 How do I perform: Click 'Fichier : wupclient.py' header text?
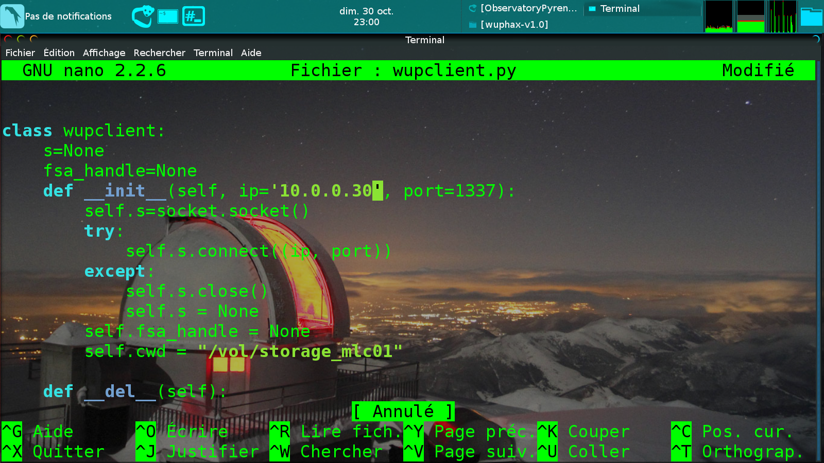click(x=403, y=70)
